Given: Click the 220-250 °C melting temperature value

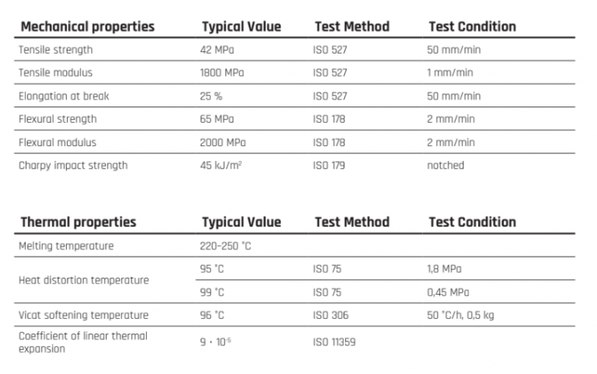Looking at the screenshot, I should (226, 246).
